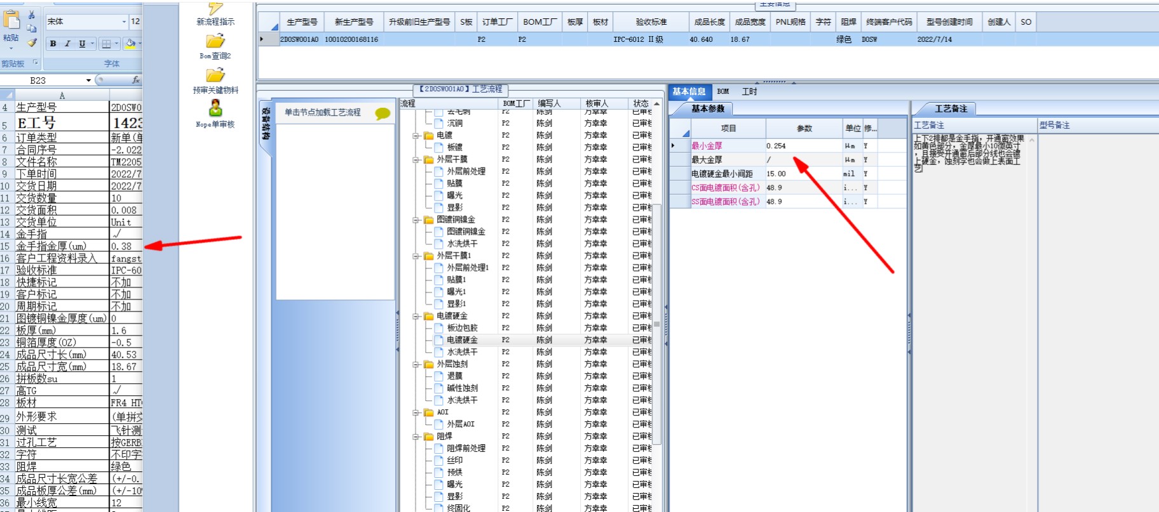Click the 电镀 folder icon
Image resolution: width=1159 pixels, height=512 pixels.
(428, 135)
